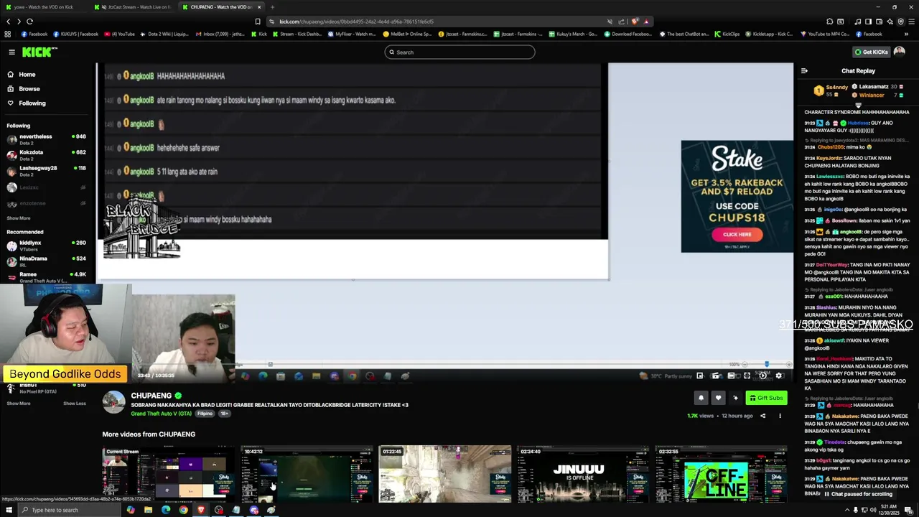
Task: Go back in browser history
Action: pos(8,22)
